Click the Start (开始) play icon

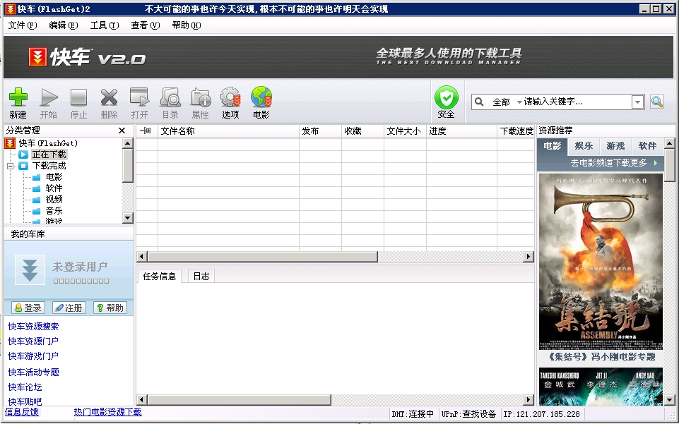click(x=49, y=97)
